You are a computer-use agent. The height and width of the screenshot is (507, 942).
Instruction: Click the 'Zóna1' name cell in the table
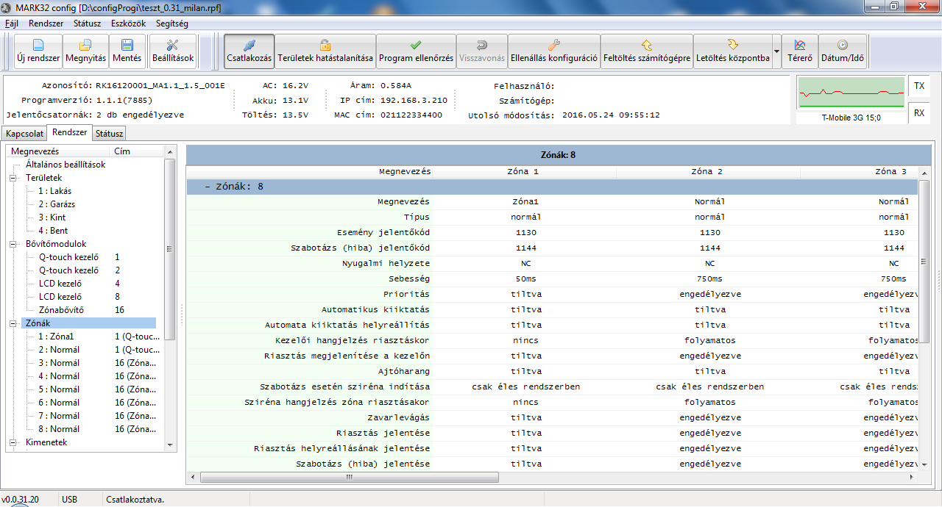(525, 201)
